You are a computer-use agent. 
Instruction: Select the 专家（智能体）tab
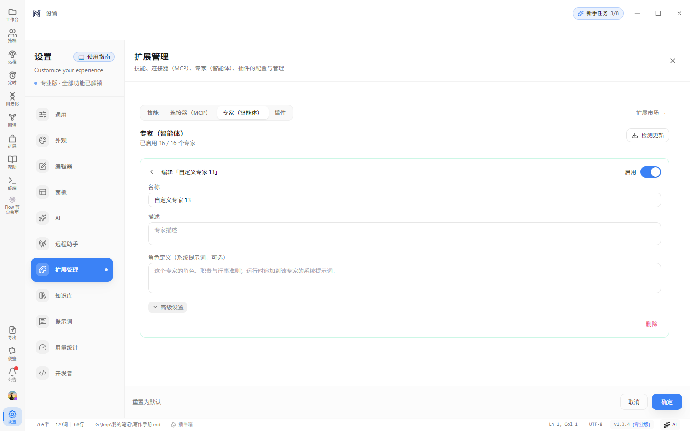click(x=242, y=113)
